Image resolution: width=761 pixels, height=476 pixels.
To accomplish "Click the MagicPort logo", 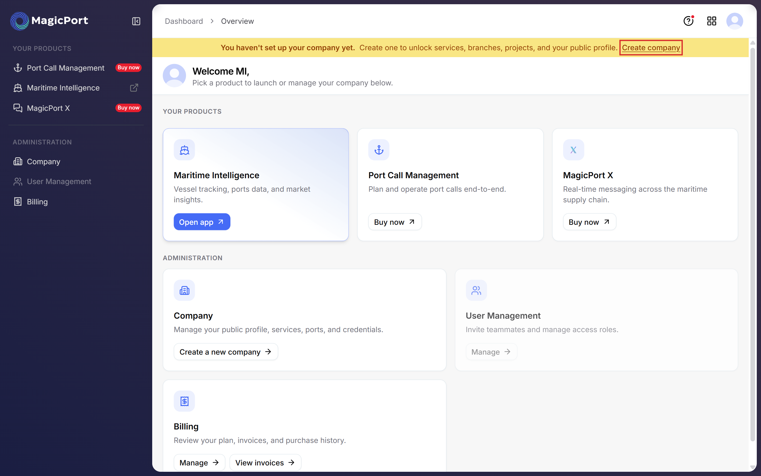I will point(49,21).
